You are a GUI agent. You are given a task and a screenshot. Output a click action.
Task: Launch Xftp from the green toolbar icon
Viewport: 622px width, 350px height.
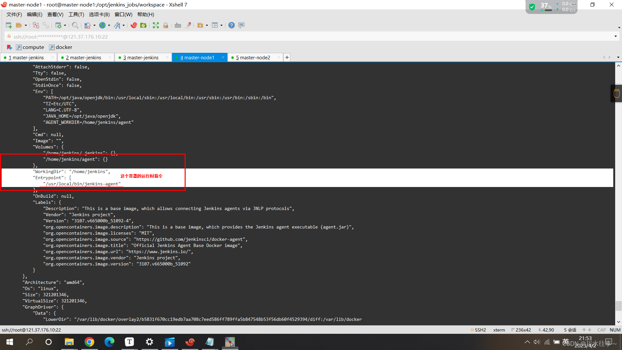[144, 25]
